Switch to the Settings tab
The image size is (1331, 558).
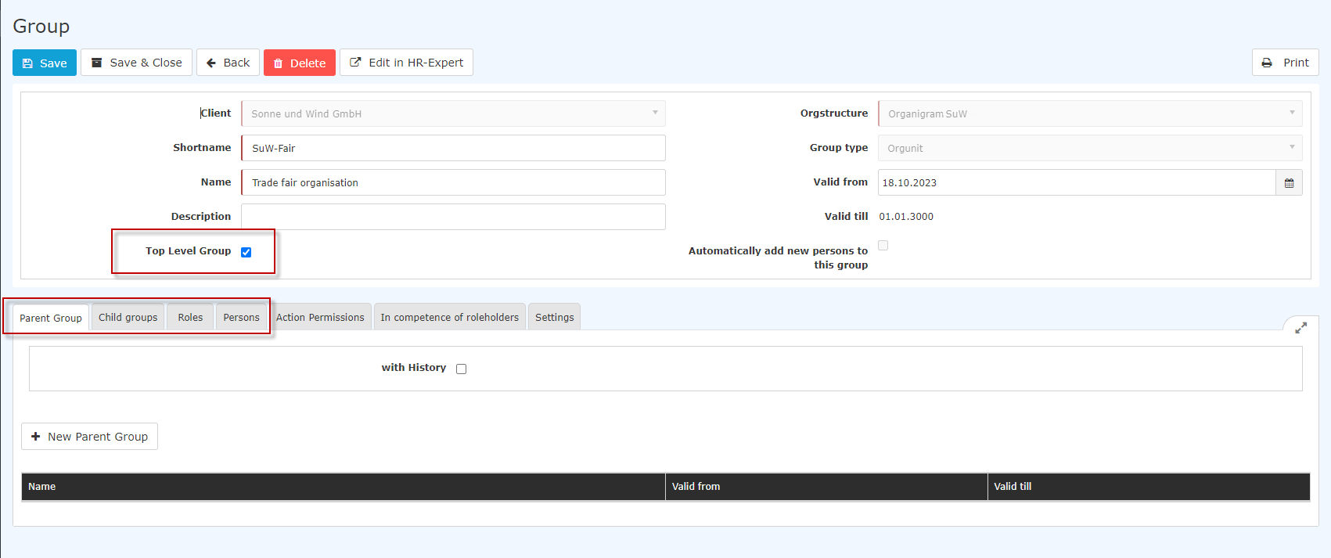[x=555, y=317]
